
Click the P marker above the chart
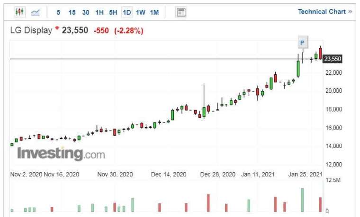pos(302,43)
